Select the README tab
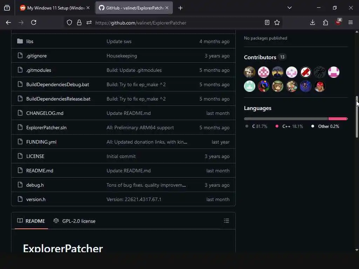359x269 pixels. [31, 221]
